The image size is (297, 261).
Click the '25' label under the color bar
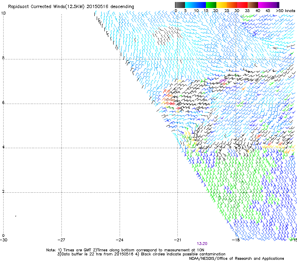[x=226, y=11]
